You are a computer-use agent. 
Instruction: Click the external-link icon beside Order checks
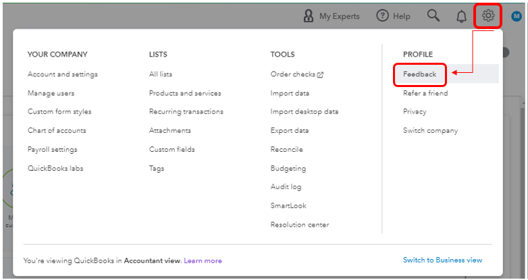(x=320, y=75)
